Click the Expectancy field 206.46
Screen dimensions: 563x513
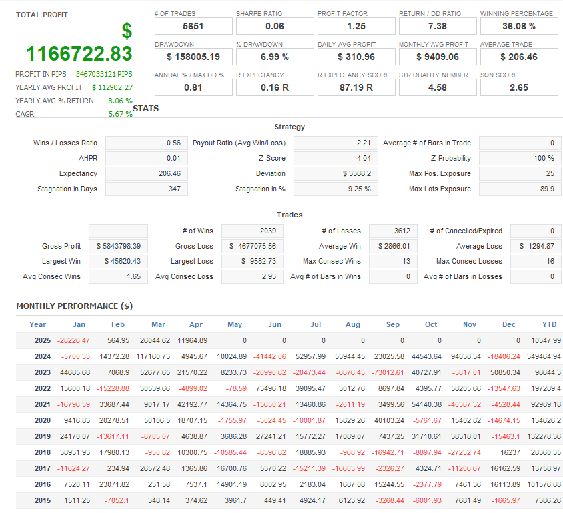[x=147, y=173]
